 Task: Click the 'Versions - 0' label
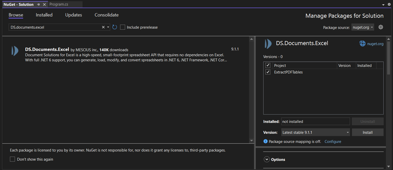tap(273, 57)
